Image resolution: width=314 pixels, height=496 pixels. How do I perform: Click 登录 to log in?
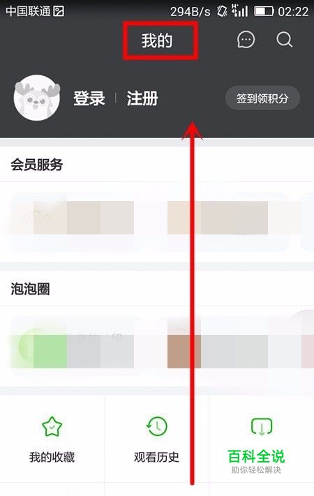(89, 98)
